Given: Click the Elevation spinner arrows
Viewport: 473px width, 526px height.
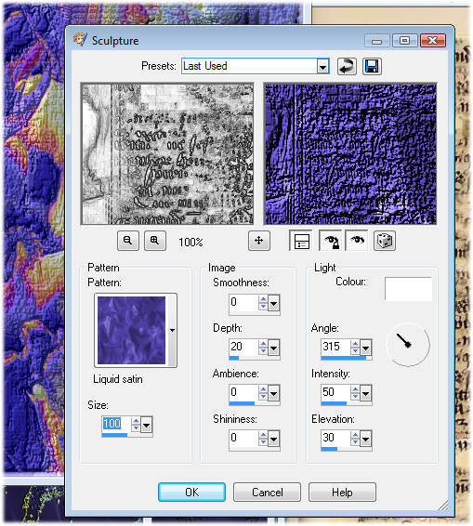Looking at the screenshot, I should point(355,439).
